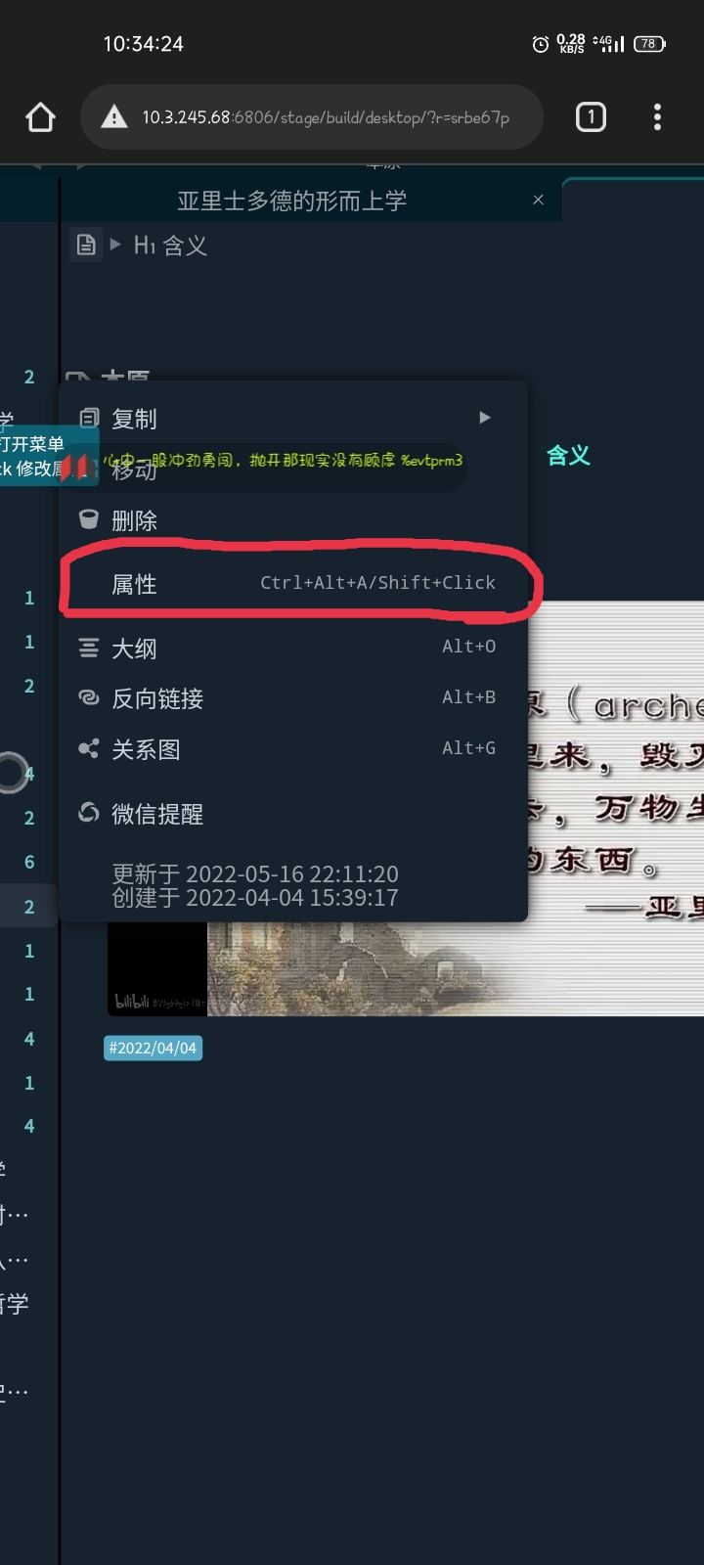Click the #2022/04/04 tag
Screen dimensions: 704x1565
(154, 1048)
